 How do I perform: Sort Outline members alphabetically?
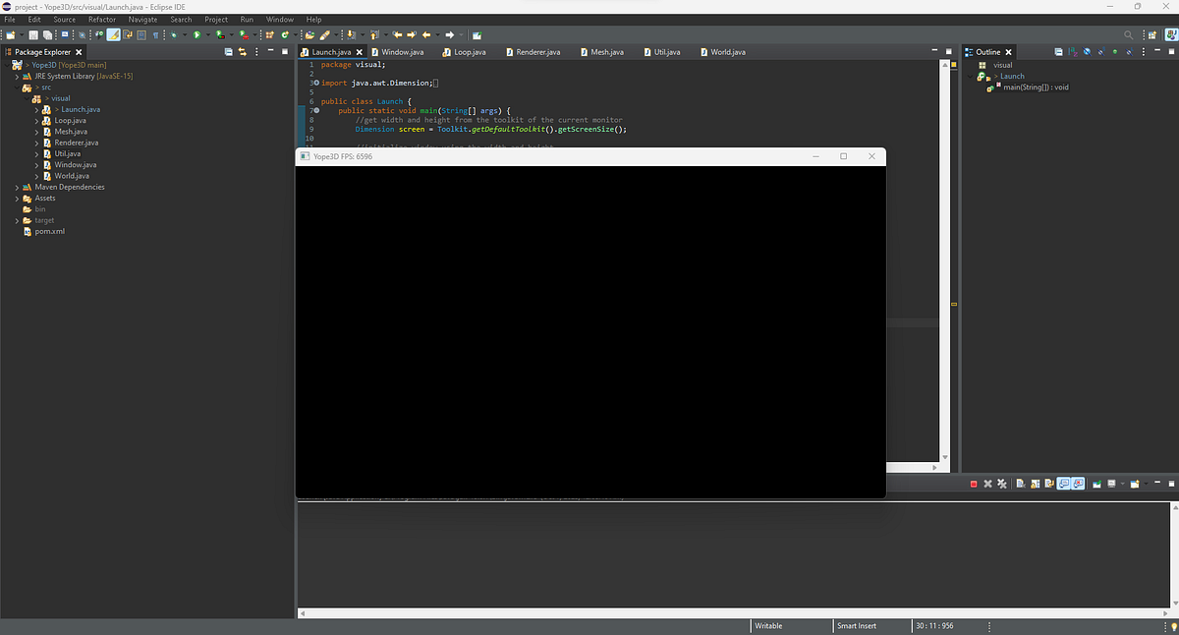(1070, 51)
